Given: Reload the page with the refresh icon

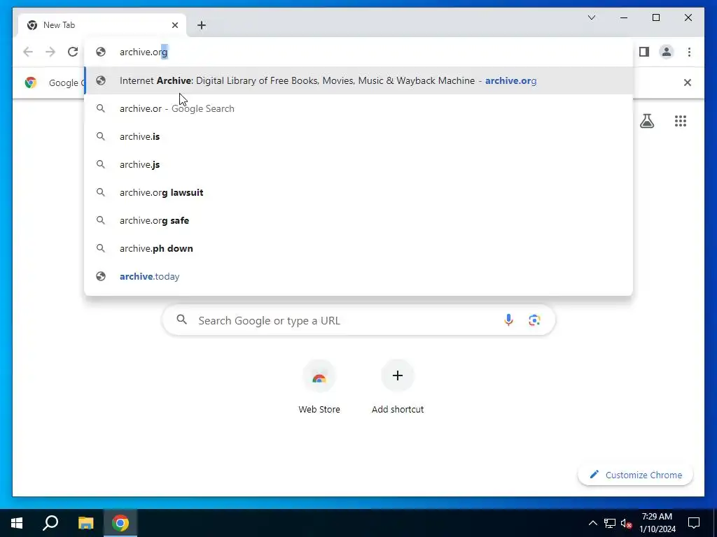Looking at the screenshot, I should coord(73,52).
